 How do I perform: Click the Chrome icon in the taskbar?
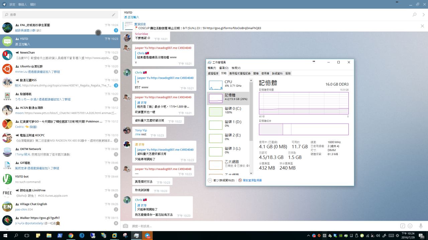pyautogui.click(x=71, y=236)
